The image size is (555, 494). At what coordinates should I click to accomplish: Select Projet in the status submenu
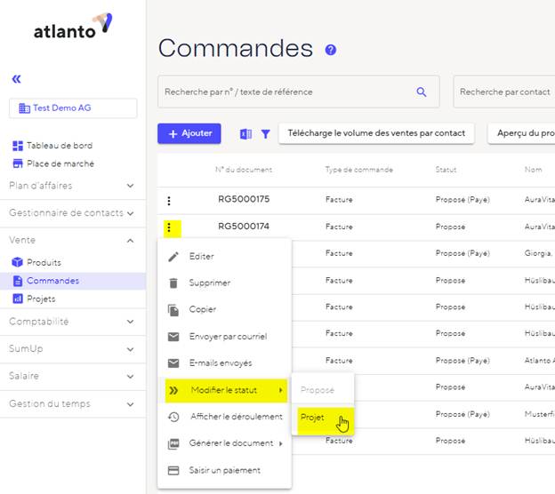click(x=313, y=417)
